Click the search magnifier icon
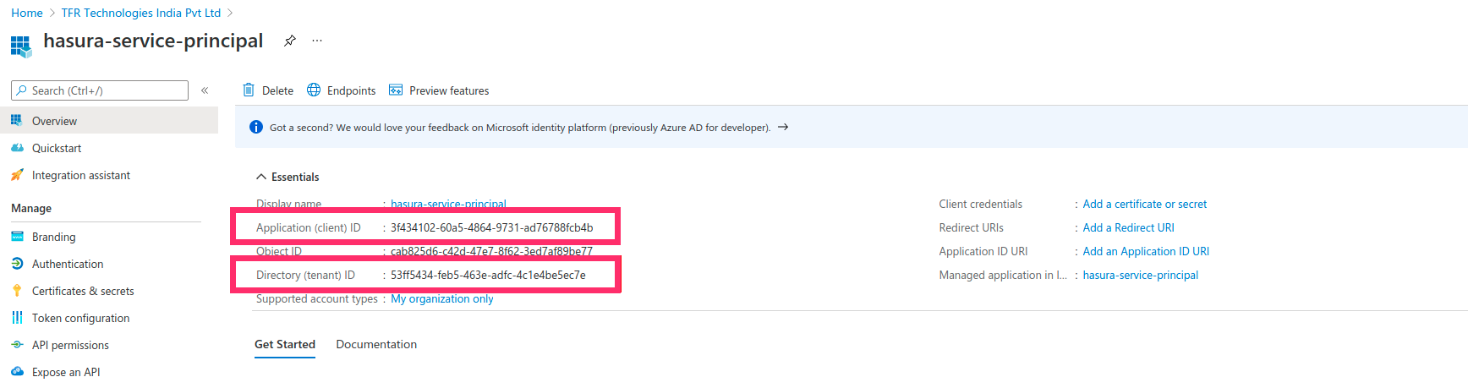 click(22, 90)
